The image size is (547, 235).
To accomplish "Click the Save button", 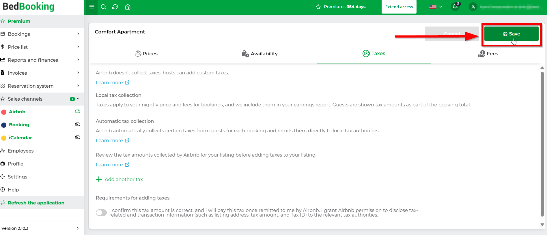I will point(511,34).
